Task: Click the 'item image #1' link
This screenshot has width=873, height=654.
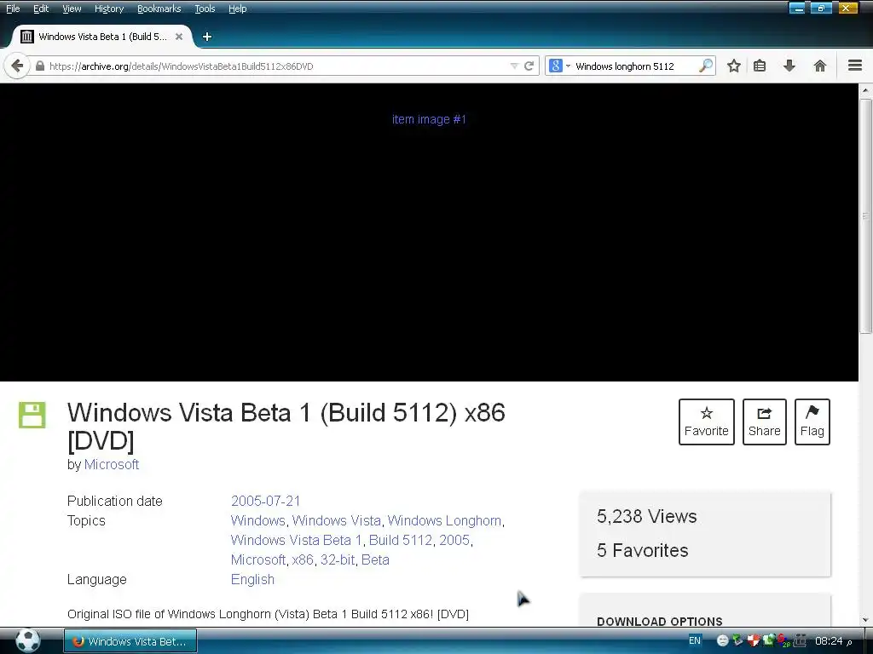Action: click(429, 119)
